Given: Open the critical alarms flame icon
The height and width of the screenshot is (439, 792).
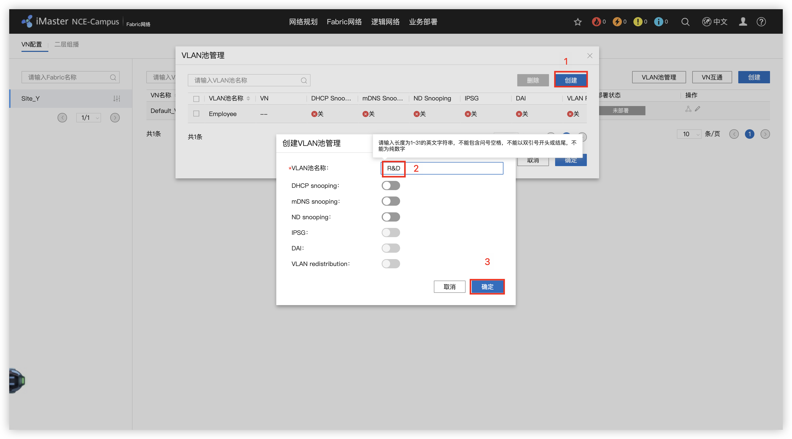Looking at the screenshot, I should click(596, 22).
